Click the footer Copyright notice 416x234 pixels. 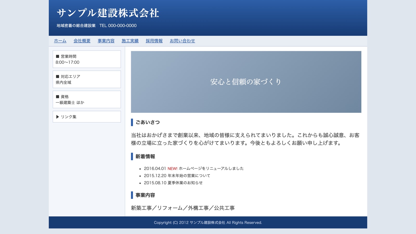(x=208, y=223)
